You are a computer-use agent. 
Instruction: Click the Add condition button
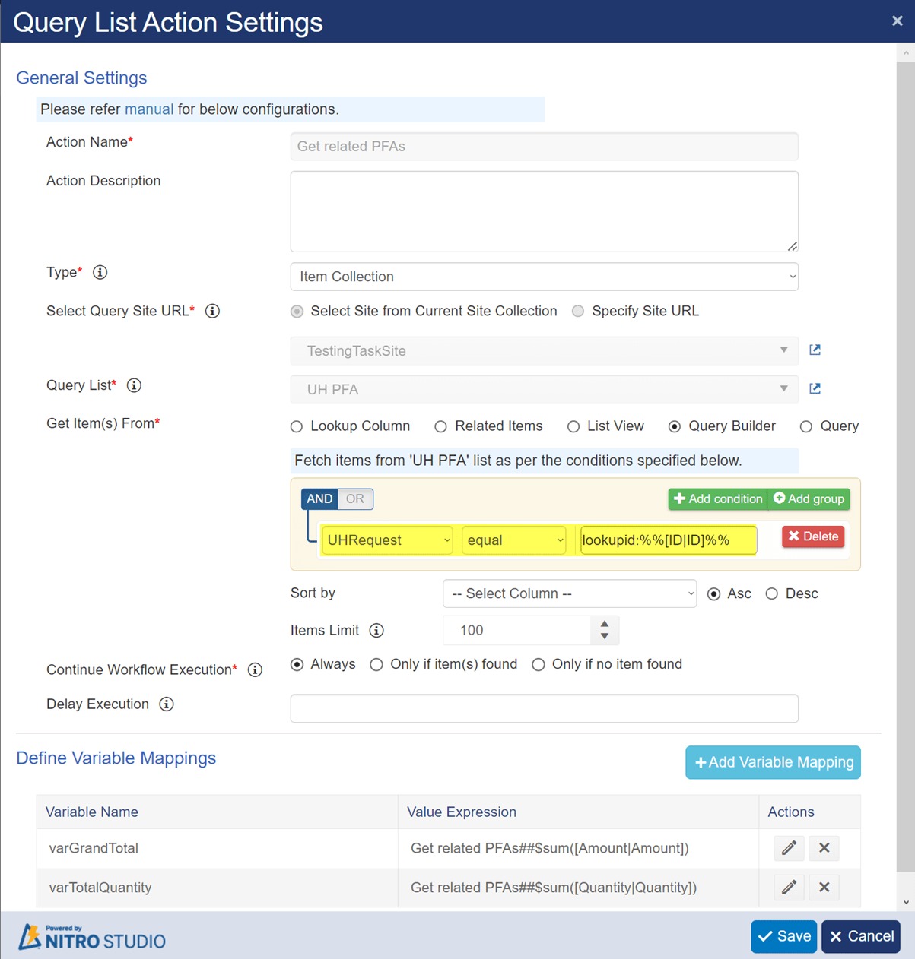click(x=716, y=498)
